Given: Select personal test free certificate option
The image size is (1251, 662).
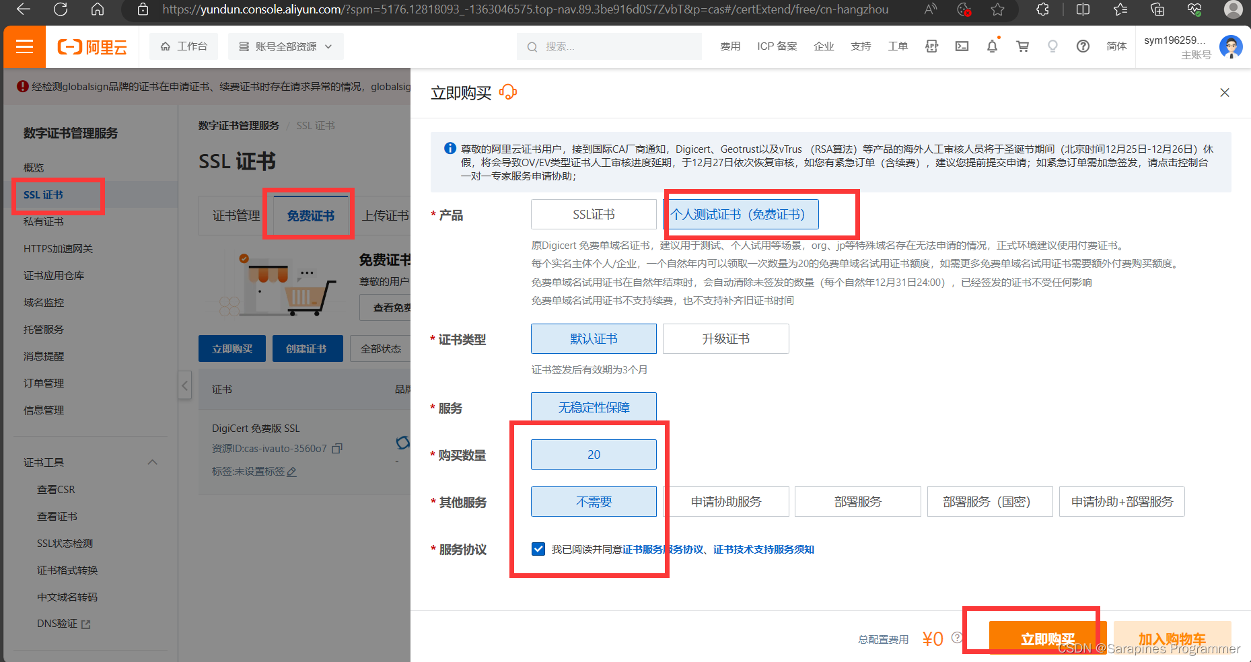Looking at the screenshot, I should tap(740, 215).
